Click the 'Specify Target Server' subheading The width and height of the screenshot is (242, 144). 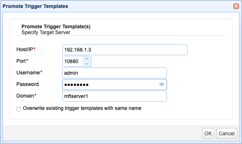click(x=46, y=32)
